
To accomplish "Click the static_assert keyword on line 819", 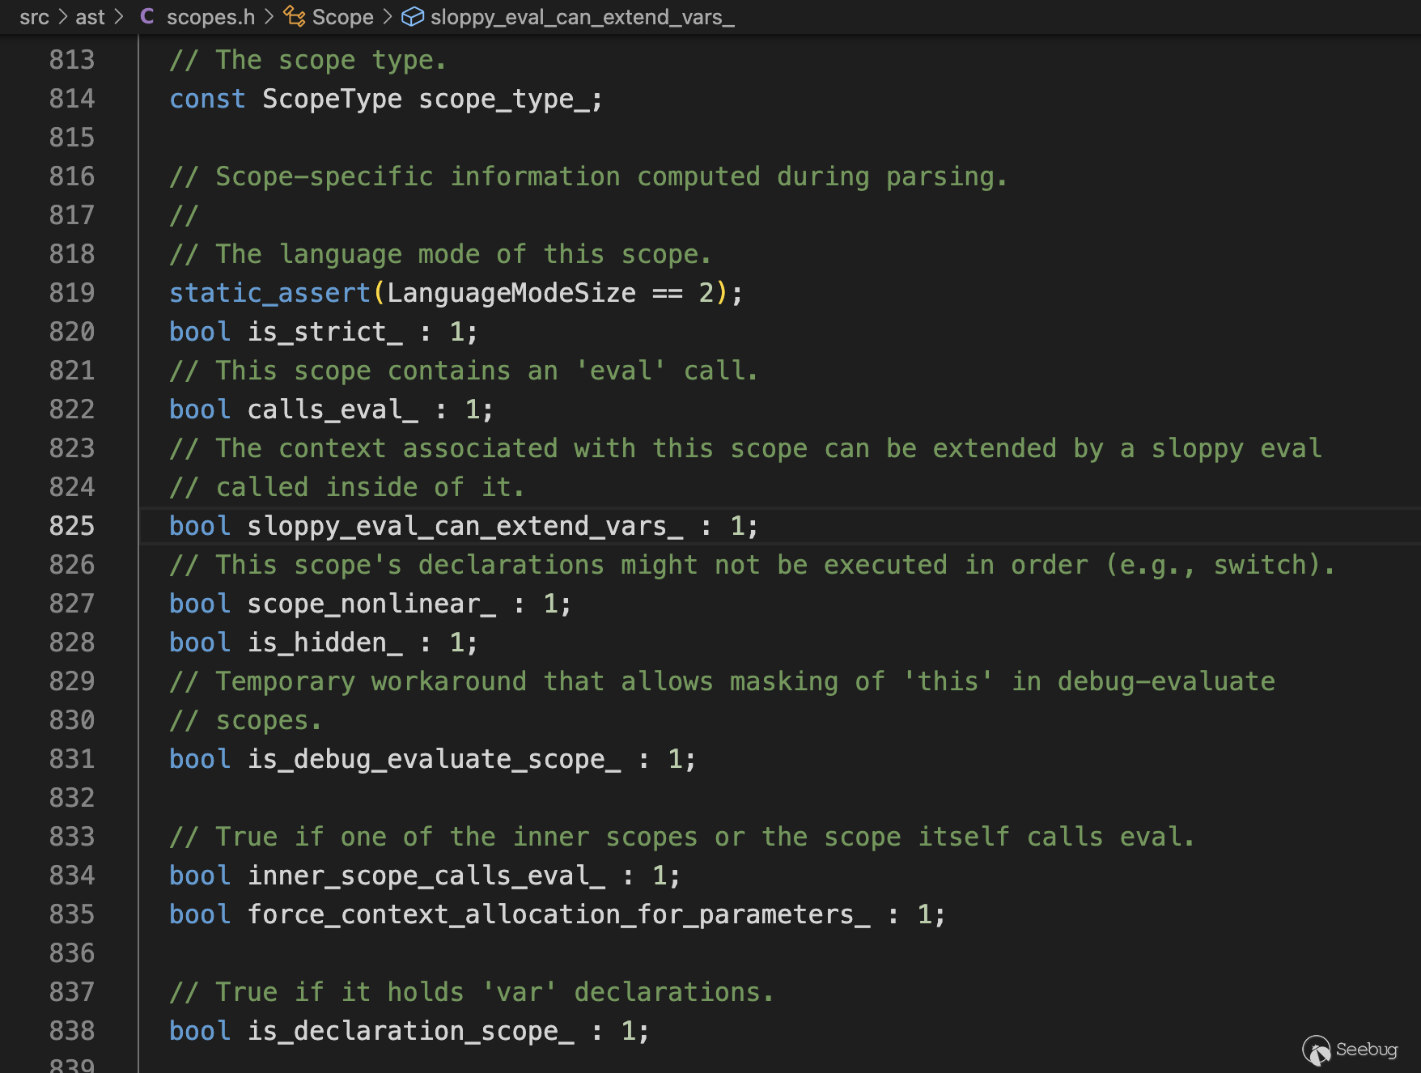I will click(269, 293).
